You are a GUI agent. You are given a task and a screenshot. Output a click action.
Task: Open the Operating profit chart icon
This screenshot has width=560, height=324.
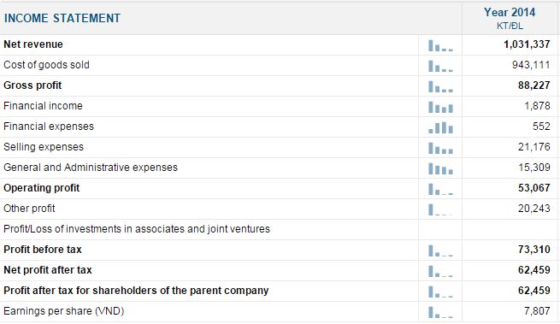click(440, 189)
